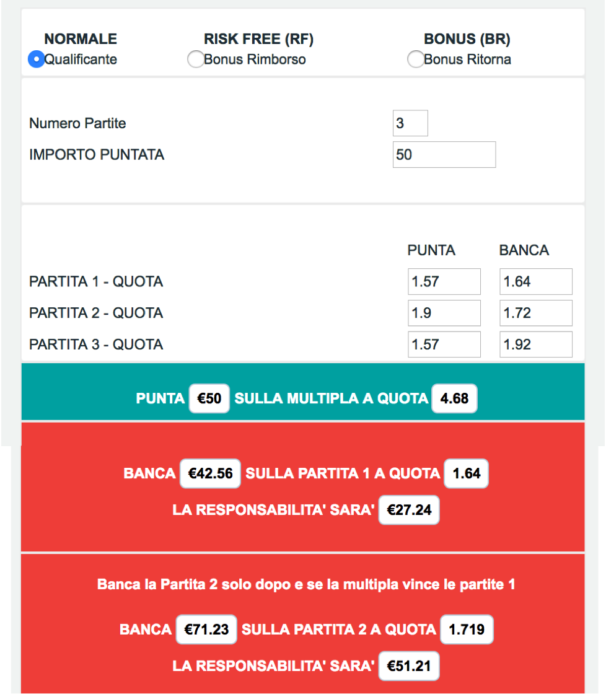Select Partita 3 PUNTA quota field
This screenshot has width=606, height=694.
click(x=444, y=345)
